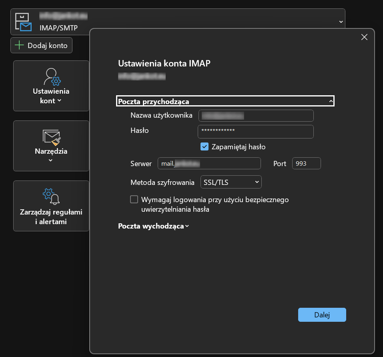Click the Port field showing 993
Screen dimensions: 383x357
coord(306,163)
